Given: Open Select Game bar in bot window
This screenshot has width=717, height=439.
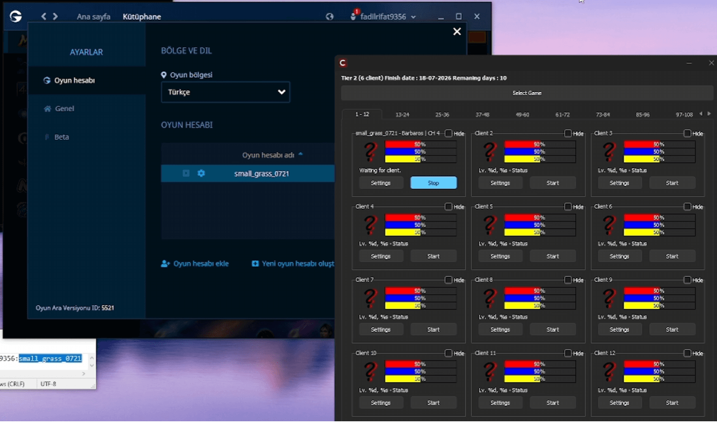Looking at the screenshot, I should tap(527, 93).
